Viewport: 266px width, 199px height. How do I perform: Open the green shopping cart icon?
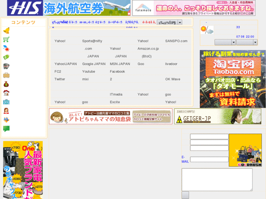coord(7,39)
